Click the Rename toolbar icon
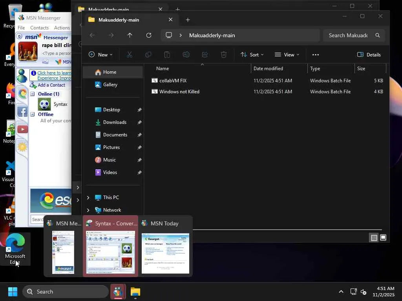Viewport: 402px width, 301px height. click(186, 54)
